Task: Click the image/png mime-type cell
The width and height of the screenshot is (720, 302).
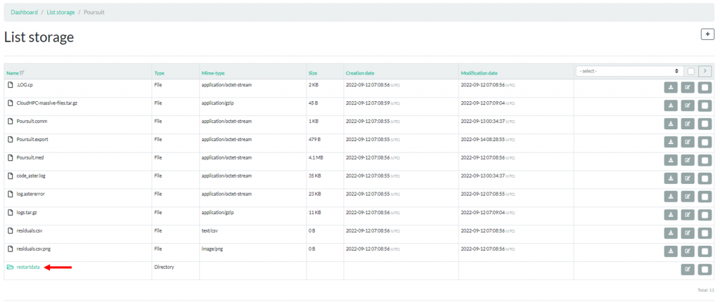Action: [x=212, y=249]
